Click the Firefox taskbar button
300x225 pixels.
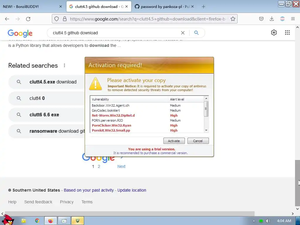tap(51, 221)
